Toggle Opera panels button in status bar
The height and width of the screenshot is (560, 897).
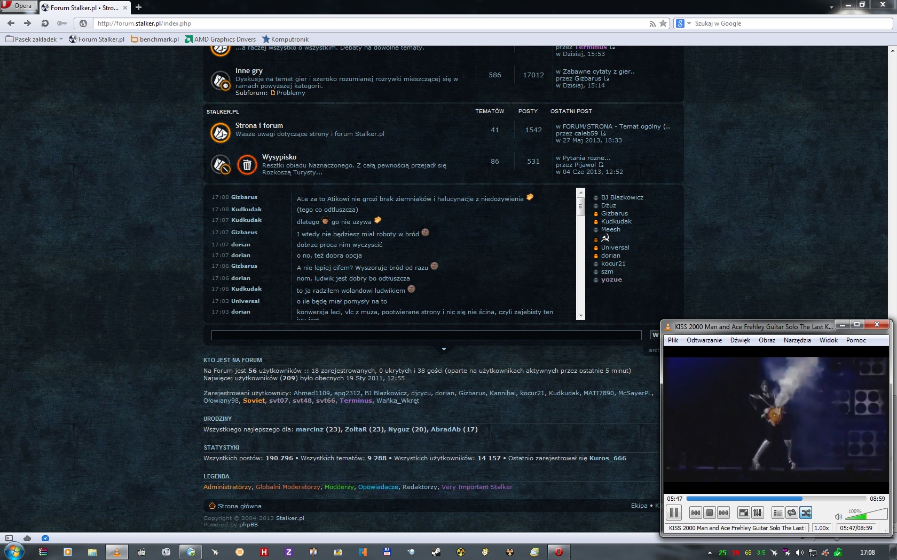tap(9, 538)
